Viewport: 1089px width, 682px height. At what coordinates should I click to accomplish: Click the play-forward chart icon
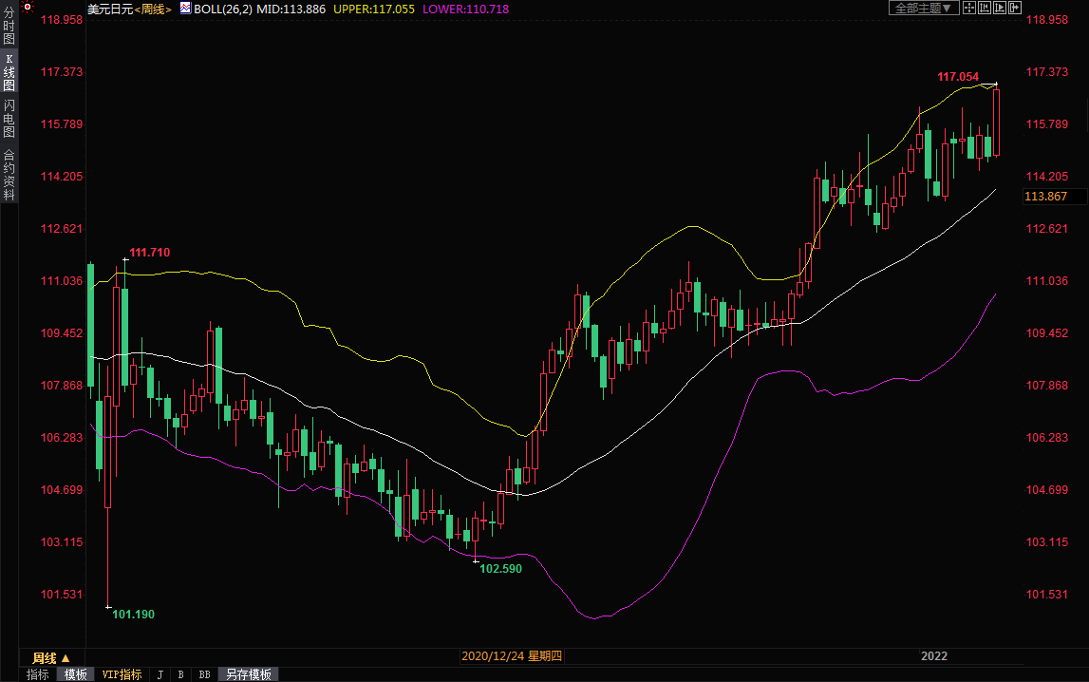point(1000,8)
